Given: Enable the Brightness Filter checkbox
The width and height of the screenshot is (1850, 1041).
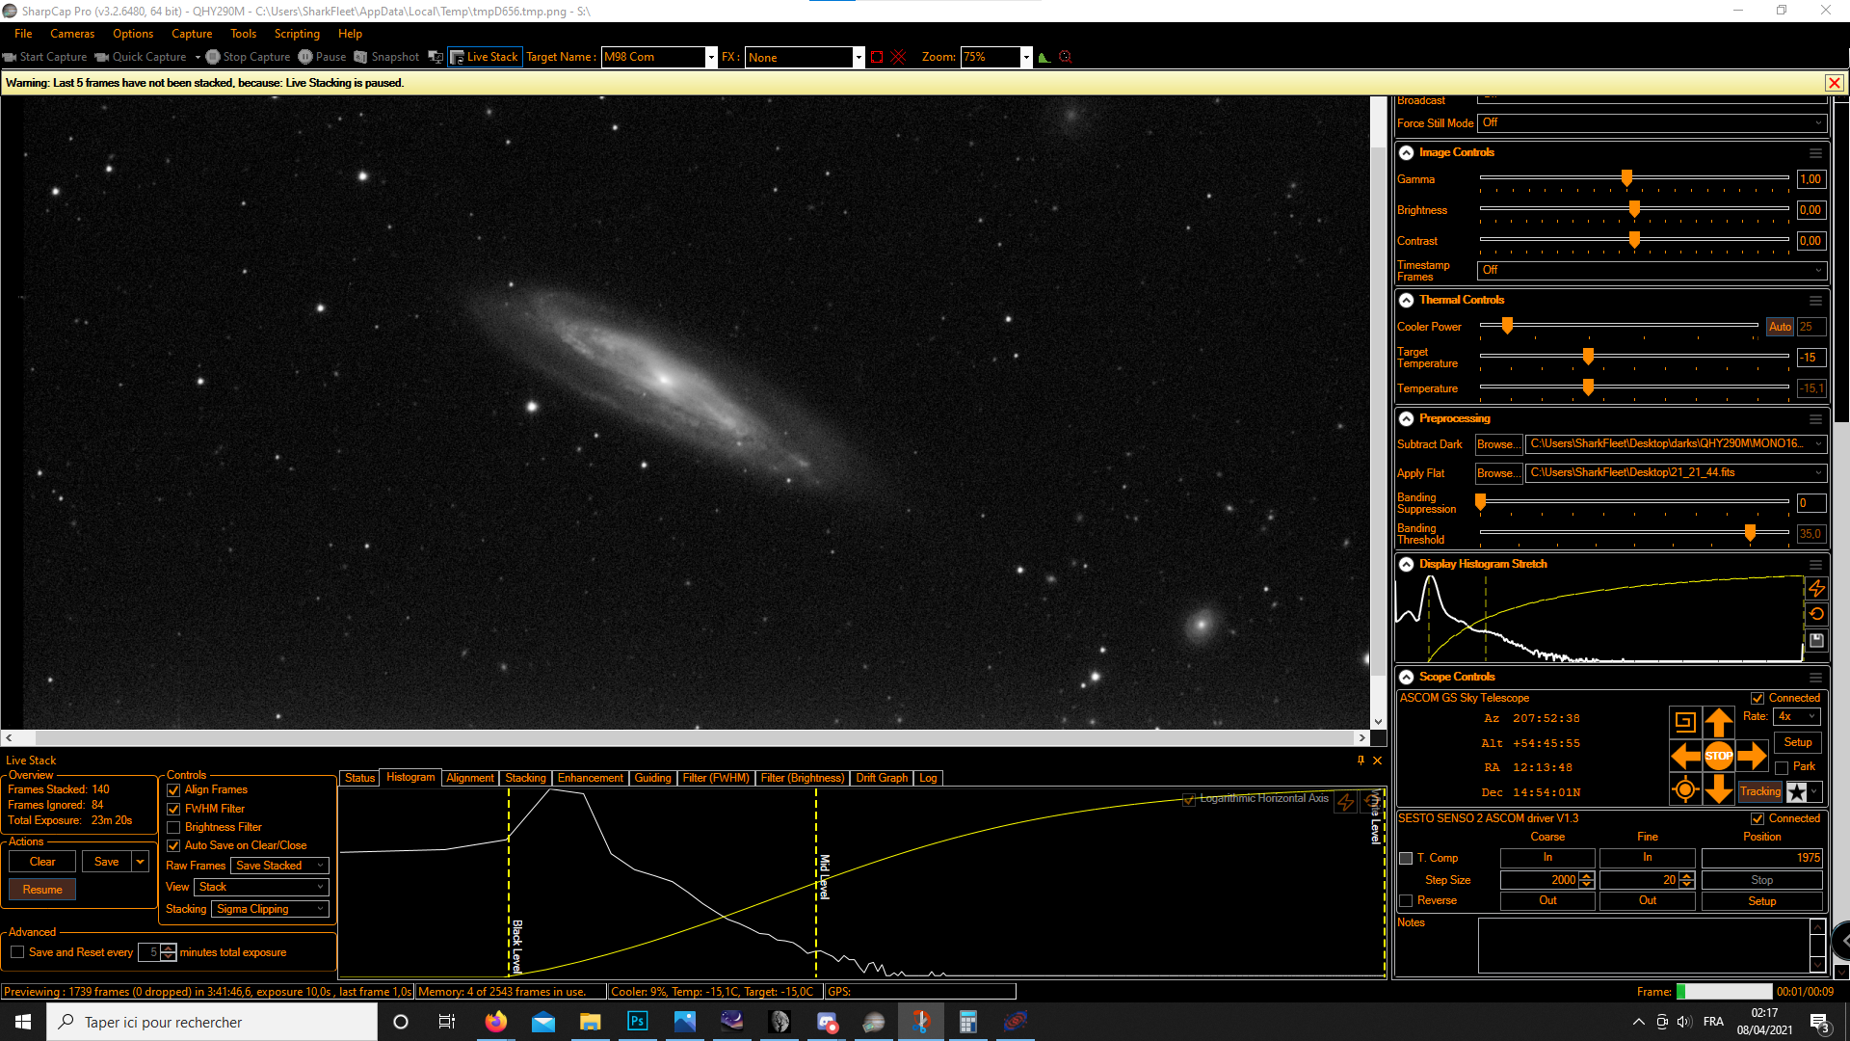Looking at the screenshot, I should 174,828.
